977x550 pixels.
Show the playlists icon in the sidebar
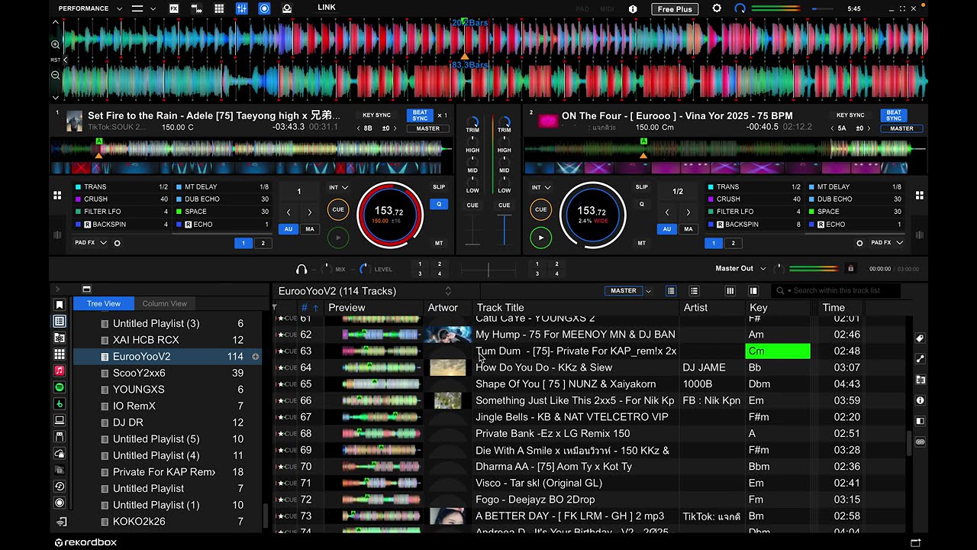coord(60,322)
